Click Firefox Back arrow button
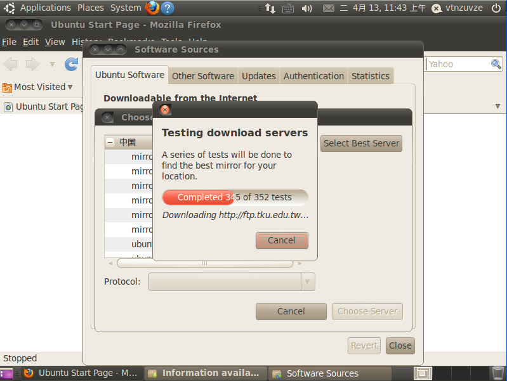 [11, 64]
